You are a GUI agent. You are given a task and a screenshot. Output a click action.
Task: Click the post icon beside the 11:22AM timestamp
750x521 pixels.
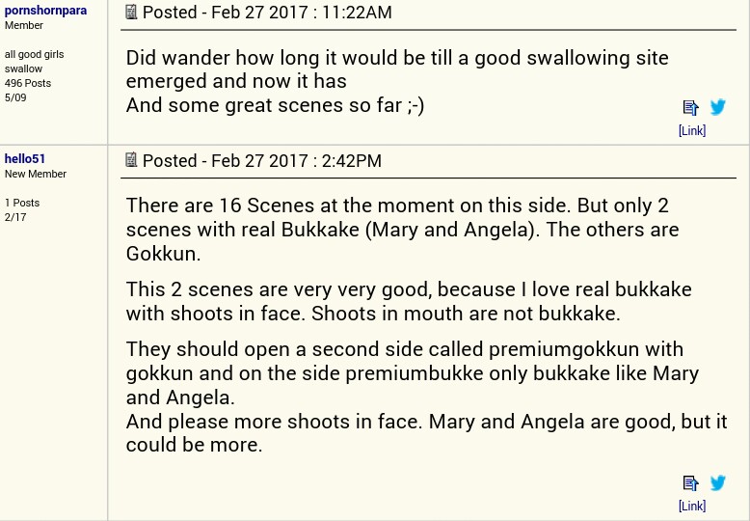pyautogui.click(x=131, y=12)
